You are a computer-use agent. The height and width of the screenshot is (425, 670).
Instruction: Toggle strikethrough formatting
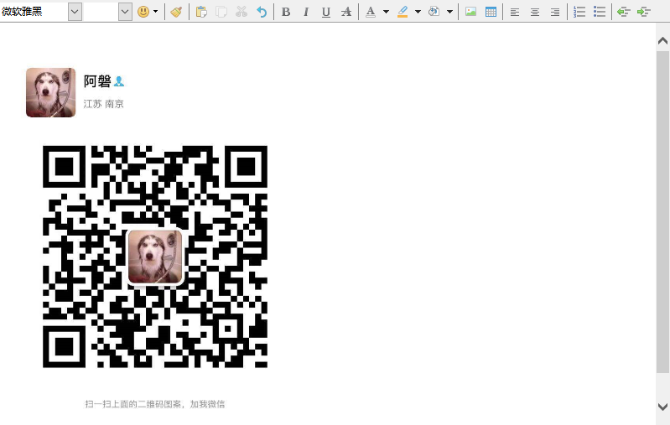(346, 12)
